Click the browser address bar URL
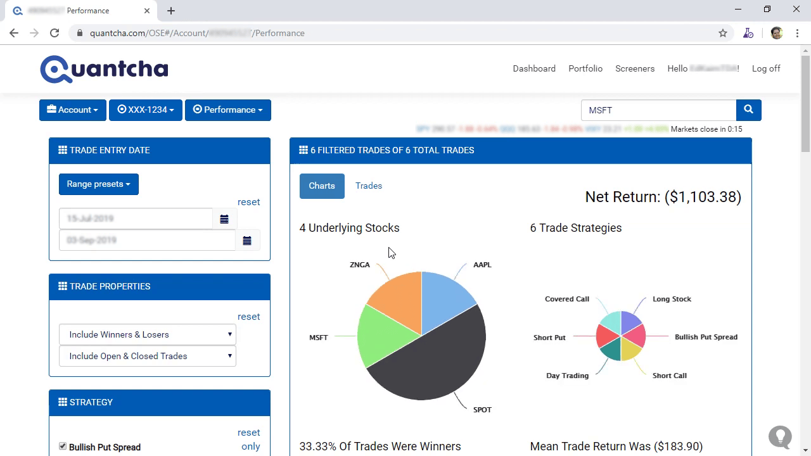This screenshot has width=811, height=456. [197, 33]
